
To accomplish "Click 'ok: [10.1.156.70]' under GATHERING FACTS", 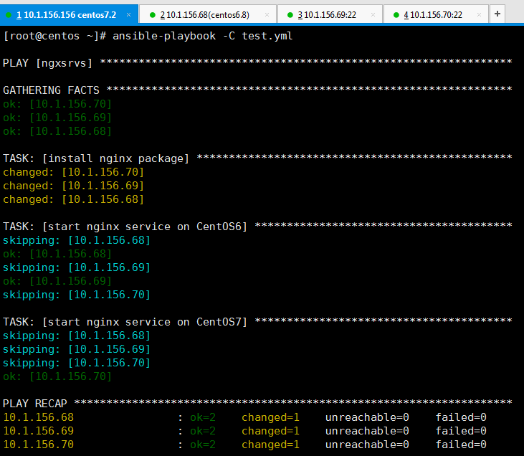I will 57,104.
